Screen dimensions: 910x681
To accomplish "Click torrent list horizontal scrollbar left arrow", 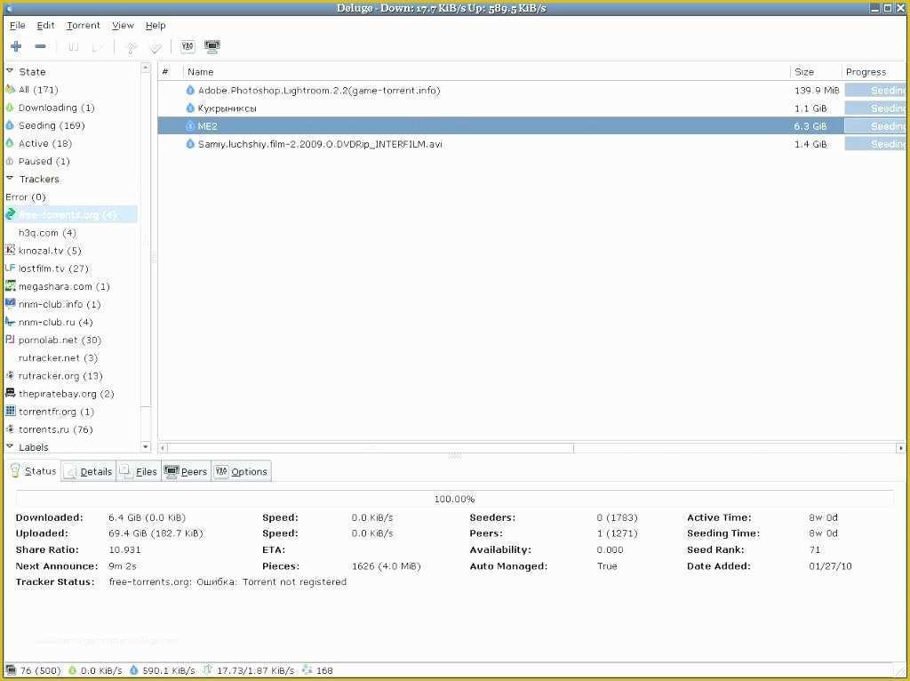I will click(x=164, y=448).
